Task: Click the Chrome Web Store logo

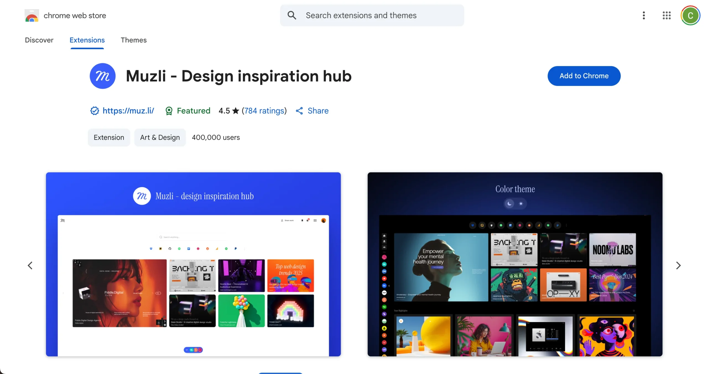Action: pos(32,15)
